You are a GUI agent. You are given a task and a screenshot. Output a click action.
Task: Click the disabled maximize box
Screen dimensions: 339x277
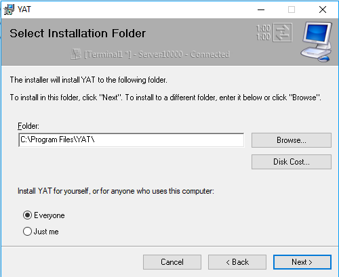pyautogui.click(x=292, y=9)
